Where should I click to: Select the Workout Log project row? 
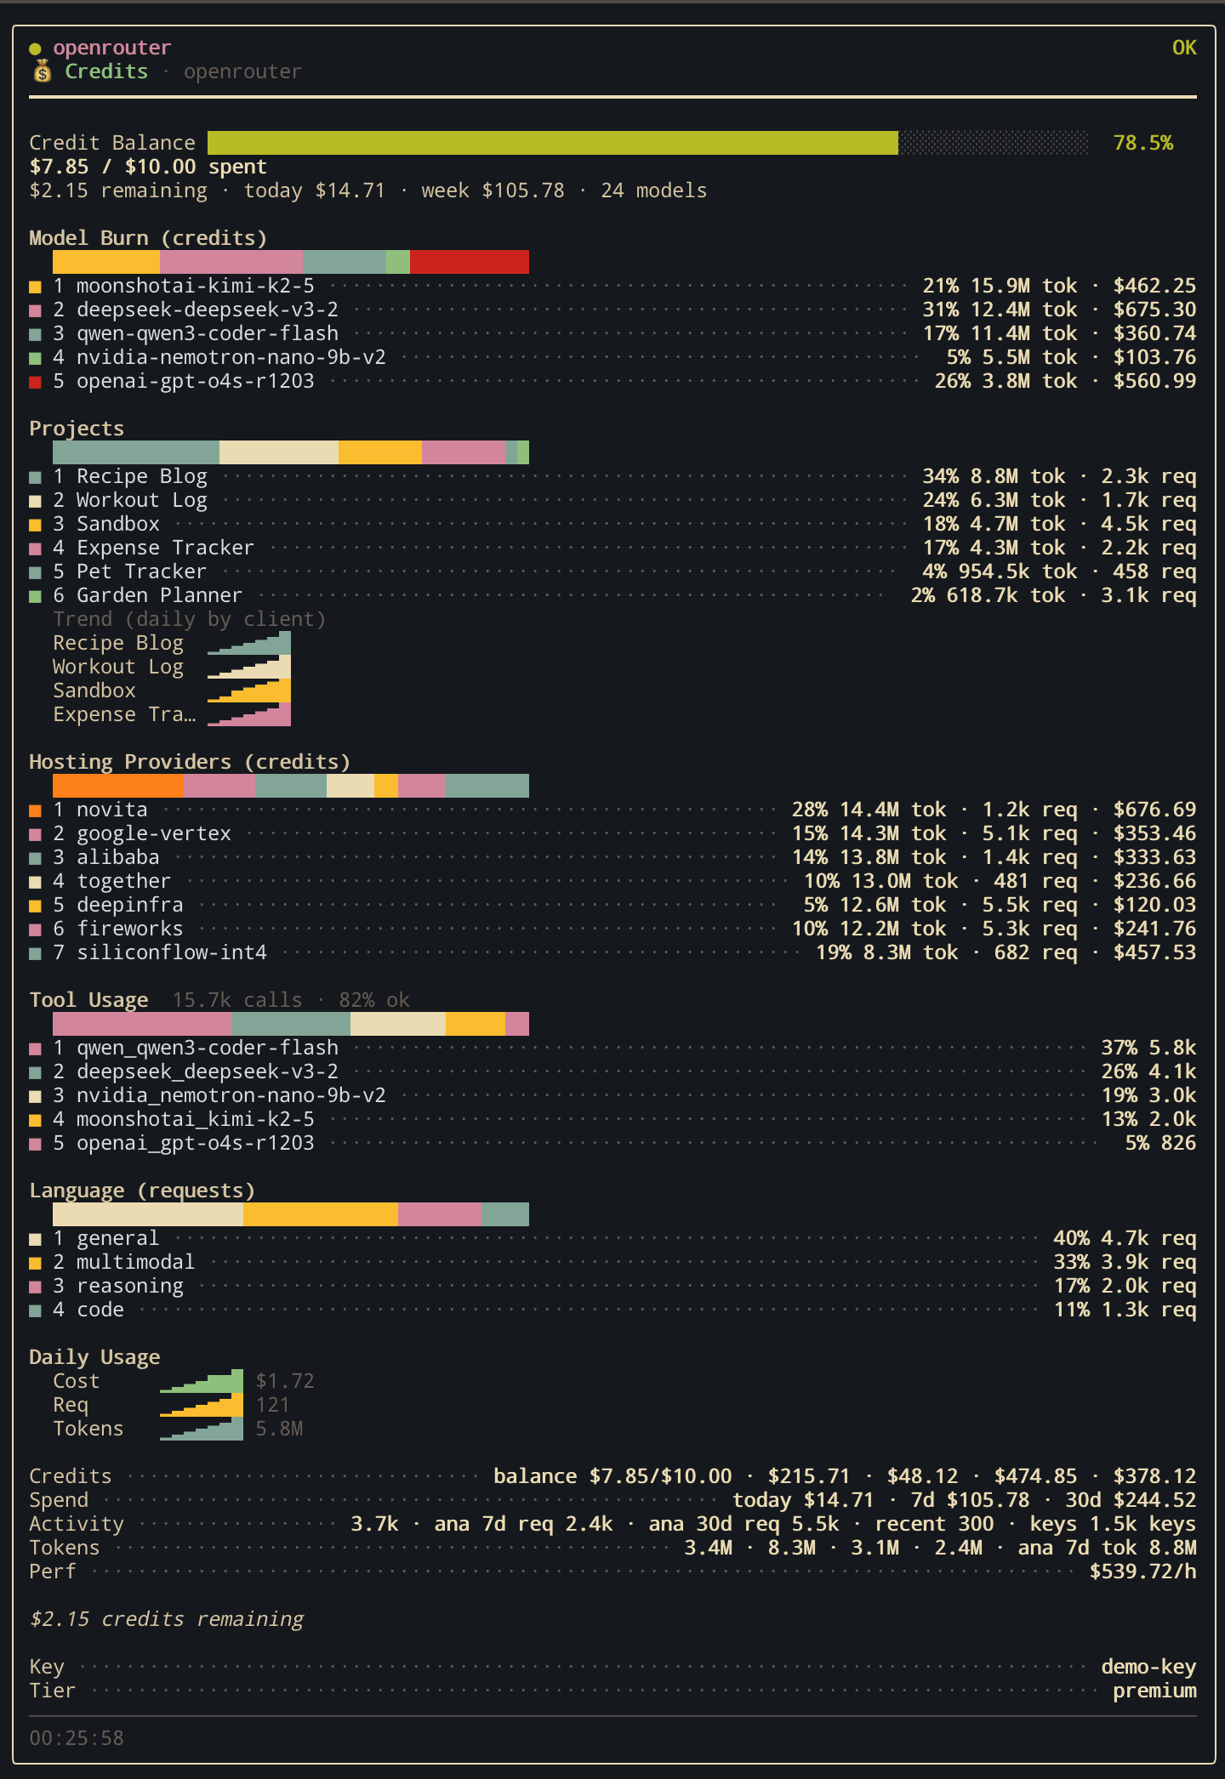pos(612,500)
